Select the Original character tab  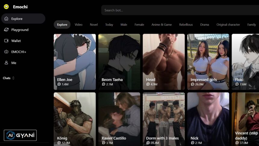coord(228,25)
